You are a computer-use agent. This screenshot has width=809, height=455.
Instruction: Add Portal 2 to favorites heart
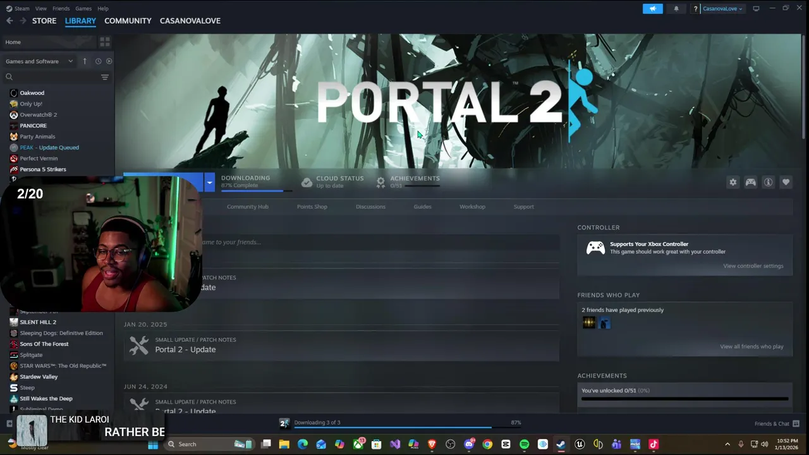(x=786, y=182)
